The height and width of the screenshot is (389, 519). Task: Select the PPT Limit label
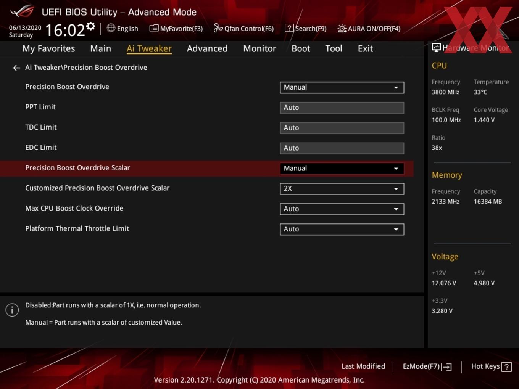pos(40,107)
